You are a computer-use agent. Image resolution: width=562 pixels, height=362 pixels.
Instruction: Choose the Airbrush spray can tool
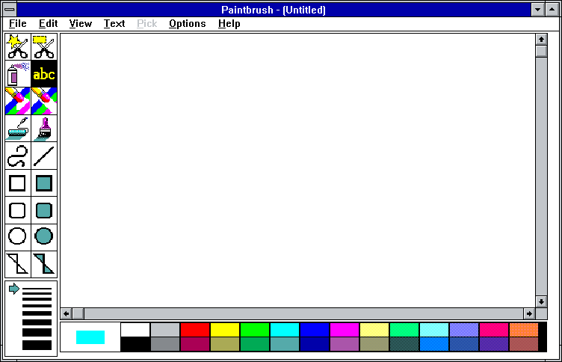(18, 74)
